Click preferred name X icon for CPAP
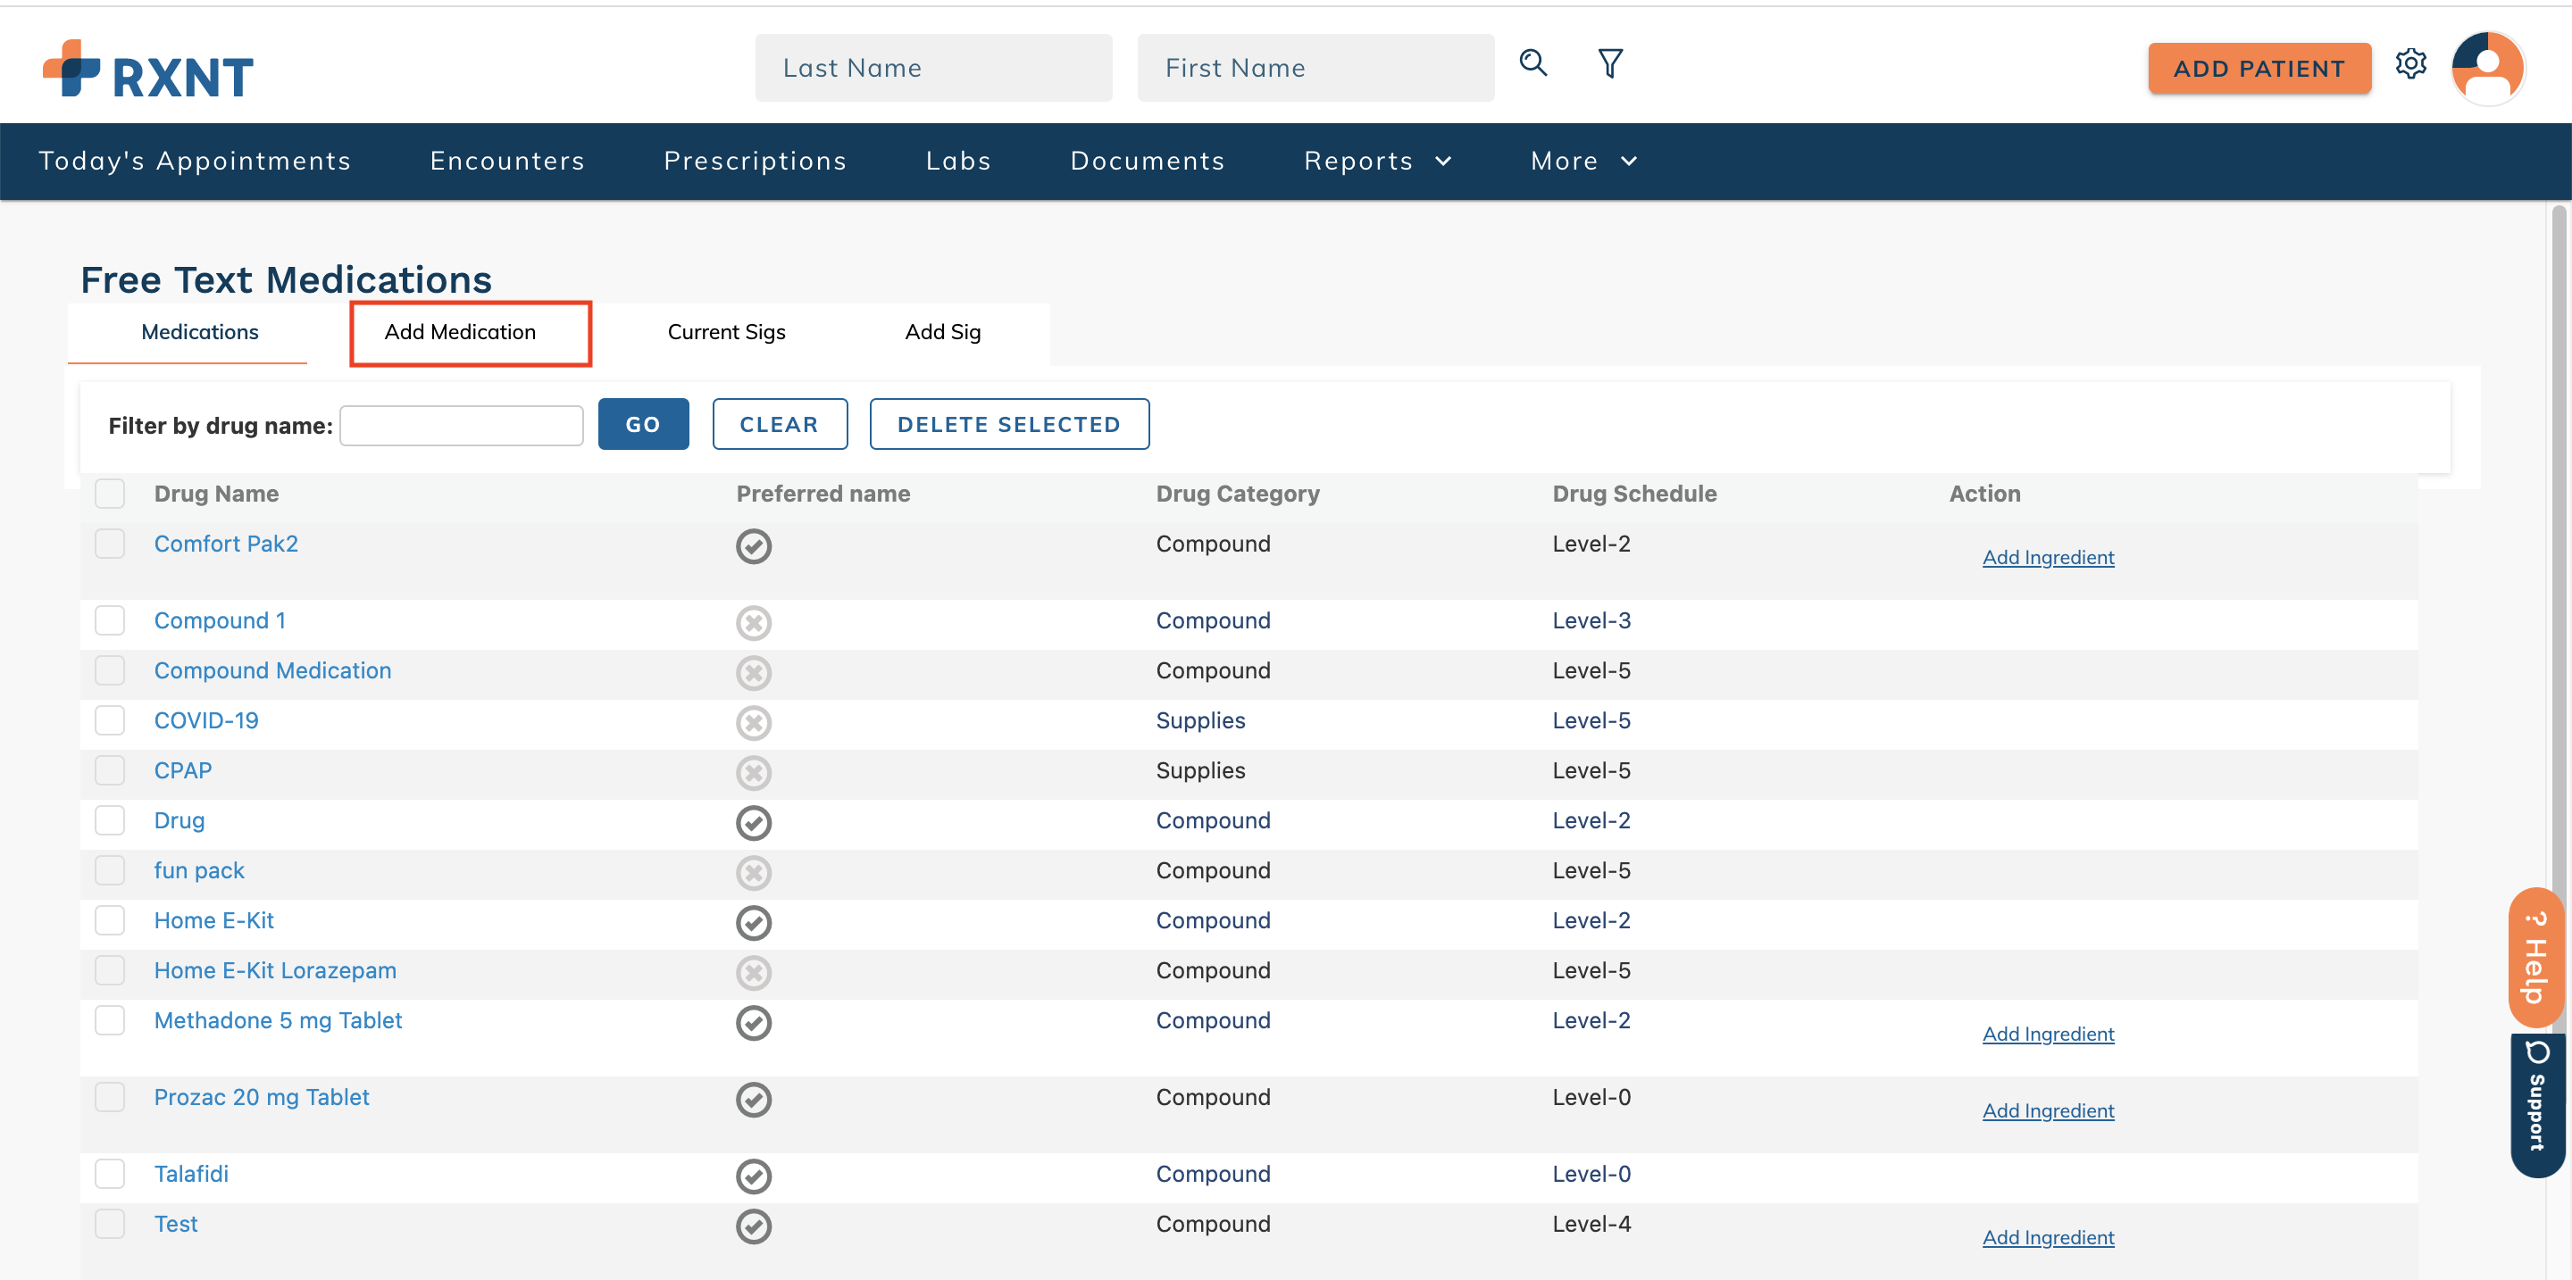2572x1280 pixels. (x=754, y=772)
